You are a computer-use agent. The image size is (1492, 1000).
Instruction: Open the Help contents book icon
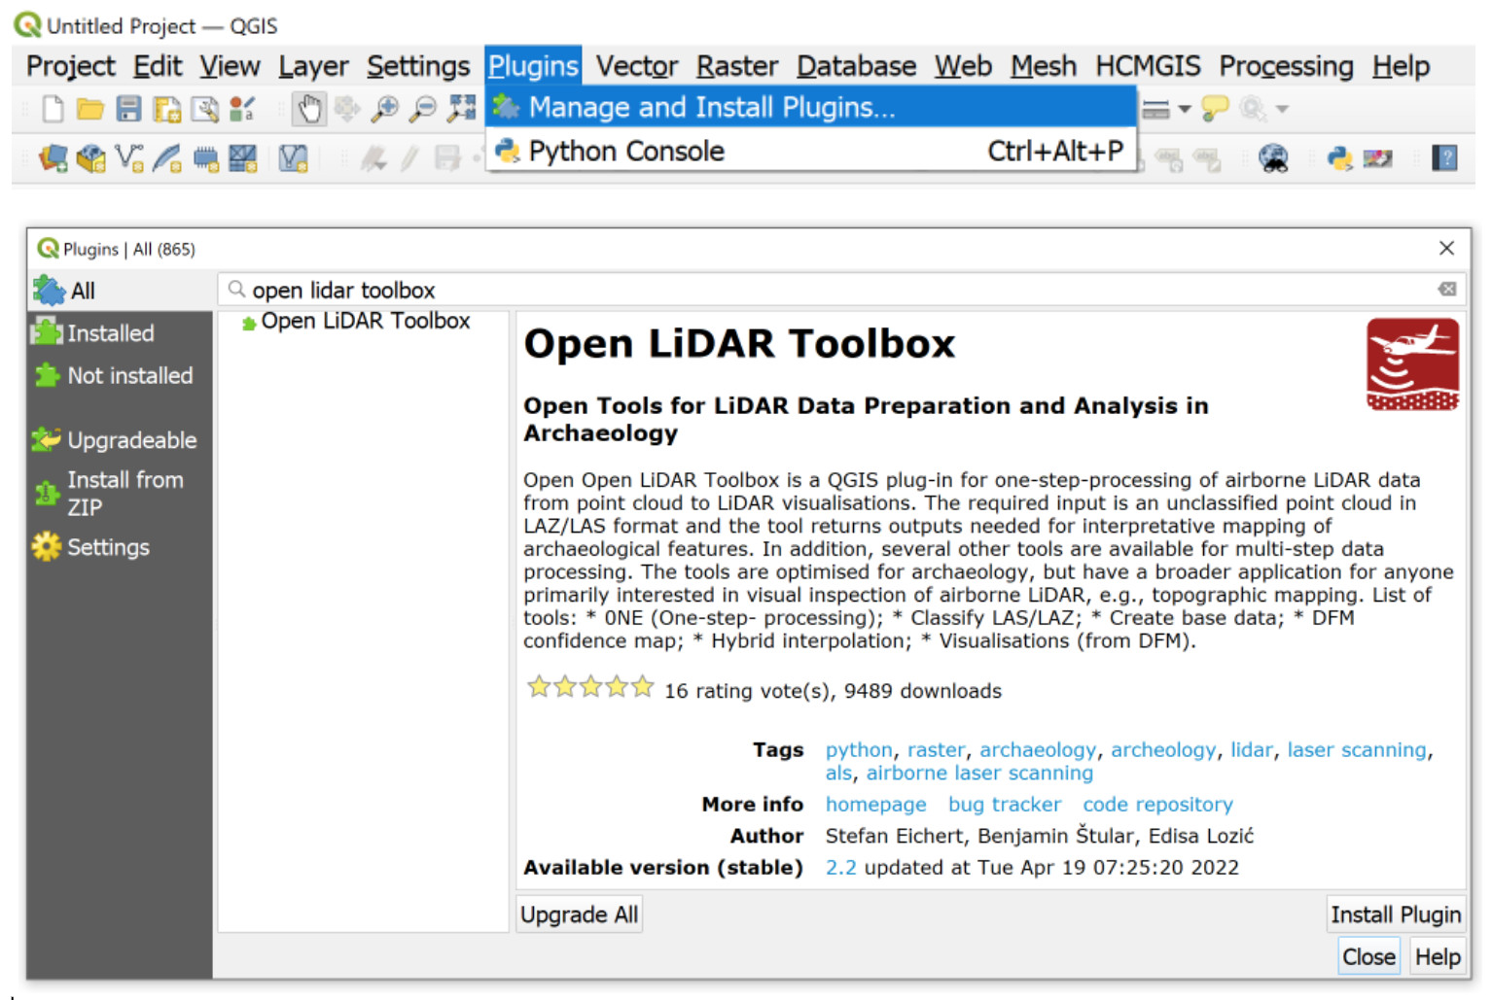[1445, 157]
